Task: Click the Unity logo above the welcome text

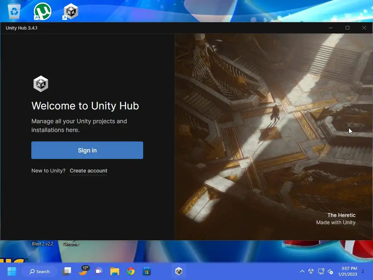Action: tap(41, 84)
